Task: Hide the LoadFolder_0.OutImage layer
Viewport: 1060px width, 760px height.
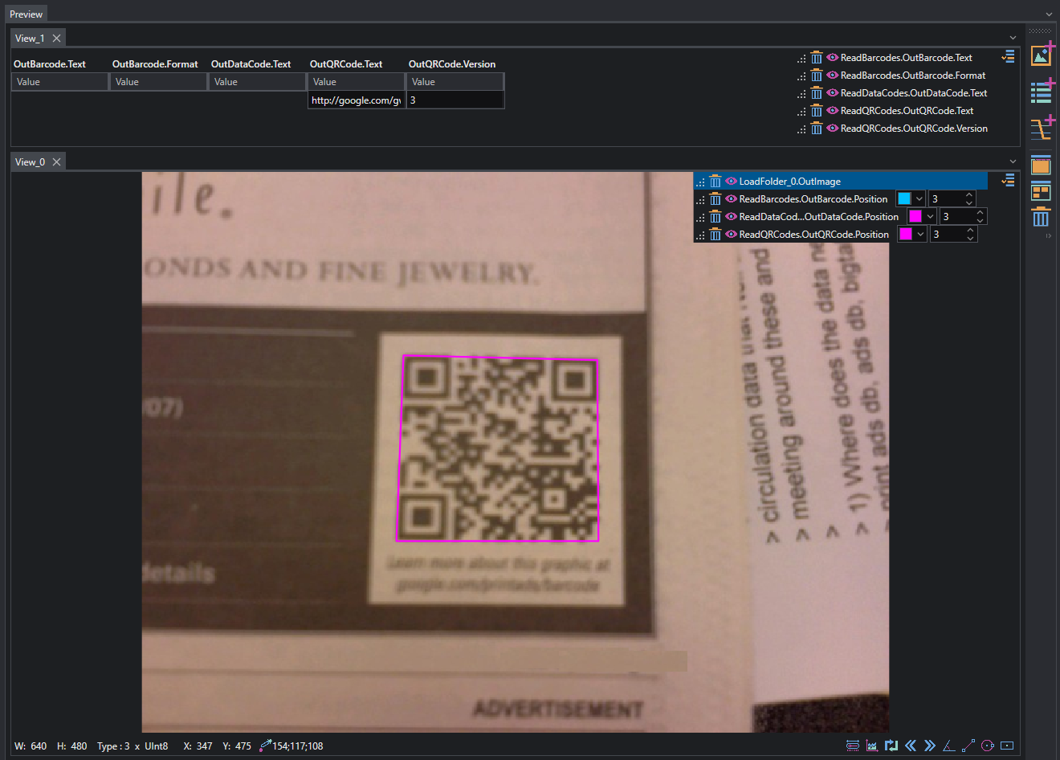Action: pos(731,182)
